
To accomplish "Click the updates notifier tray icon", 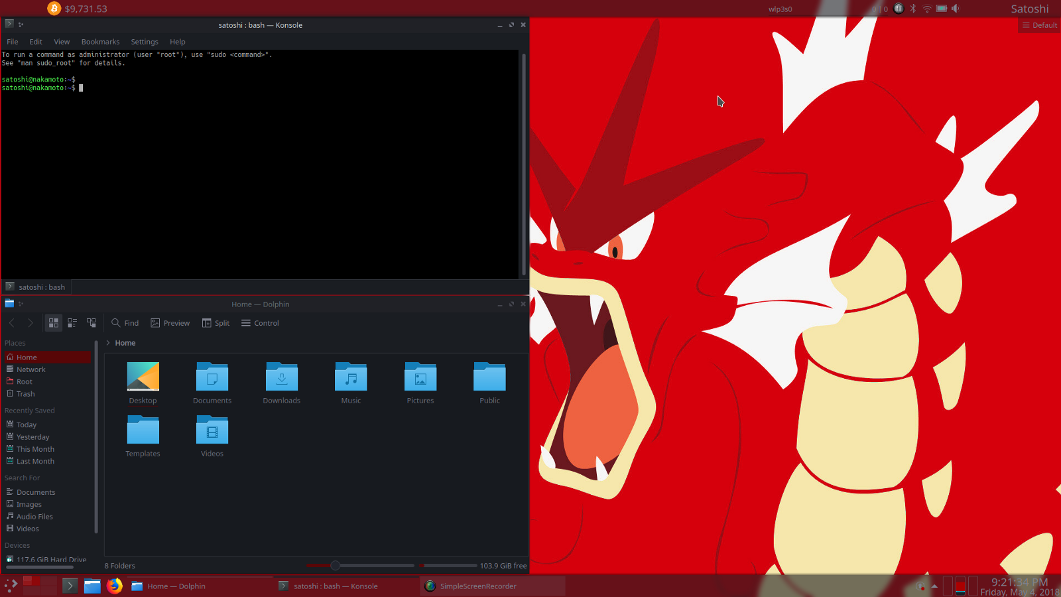I will pos(920,586).
